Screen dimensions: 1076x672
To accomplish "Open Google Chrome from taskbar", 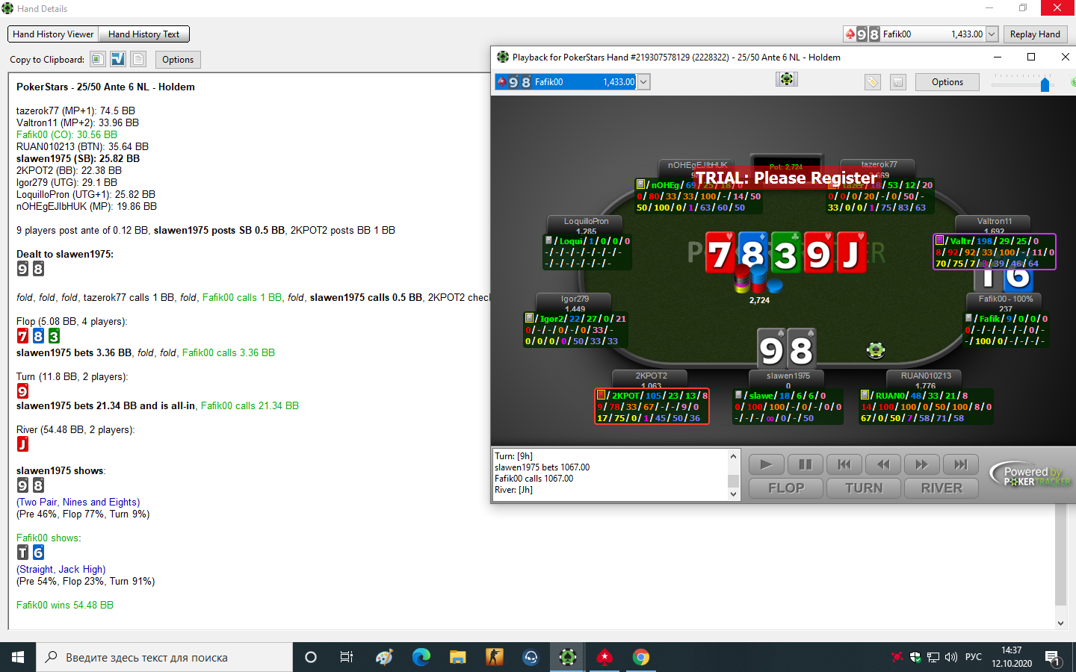I will (640, 657).
